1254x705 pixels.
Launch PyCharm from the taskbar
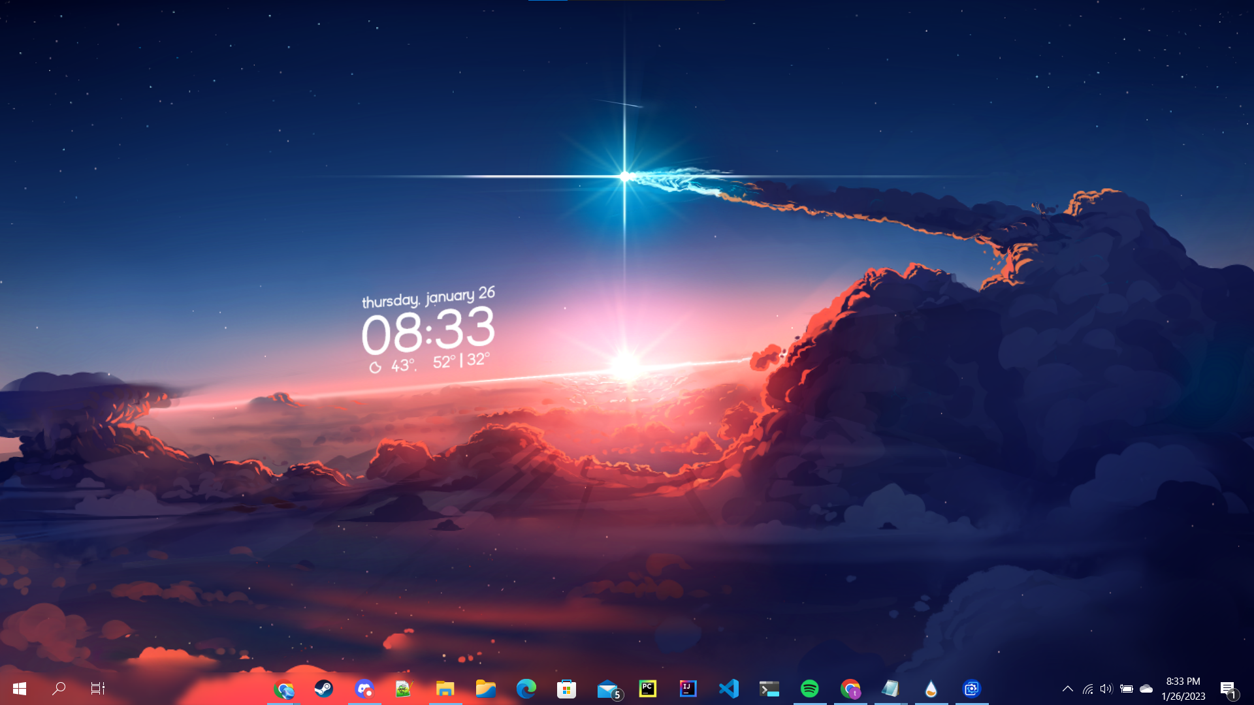pyautogui.click(x=648, y=689)
